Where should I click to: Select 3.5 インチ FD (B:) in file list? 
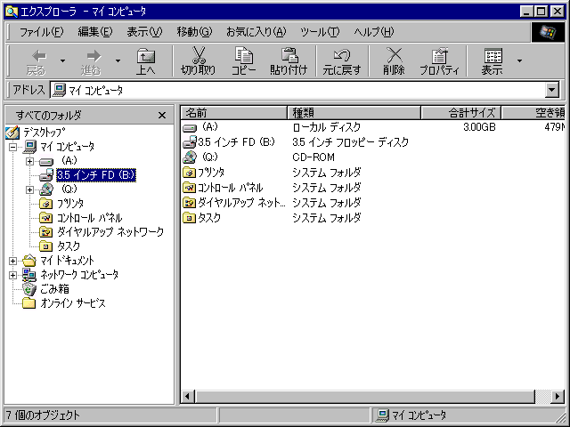[x=236, y=142]
